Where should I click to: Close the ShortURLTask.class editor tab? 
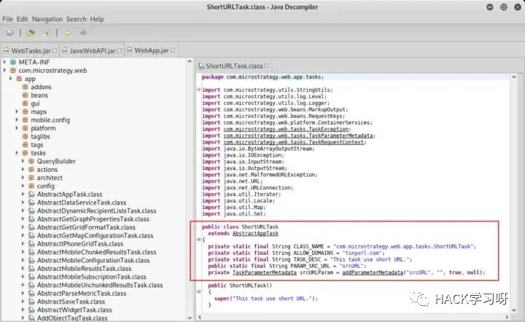(267, 66)
